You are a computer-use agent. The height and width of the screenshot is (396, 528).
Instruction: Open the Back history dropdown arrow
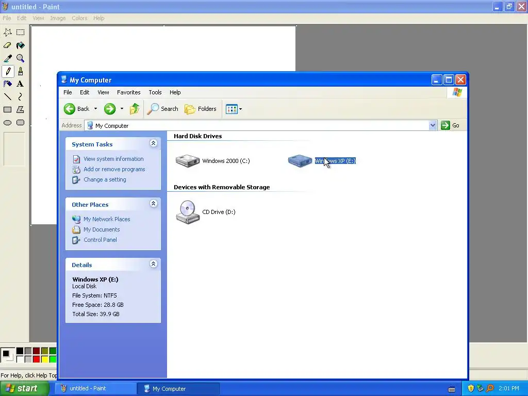[95, 109]
